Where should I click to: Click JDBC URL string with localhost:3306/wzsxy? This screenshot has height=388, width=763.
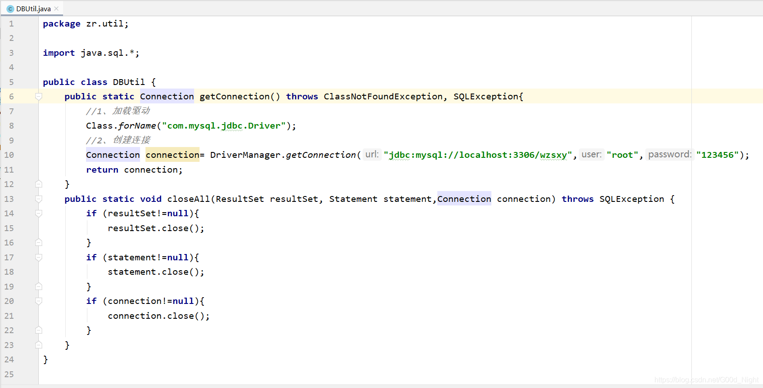tap(478, 155)
